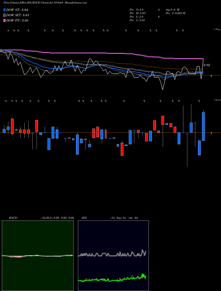Click the 3.92 price label
Viewport: 221px width, 291px height.
coord(206,65)
